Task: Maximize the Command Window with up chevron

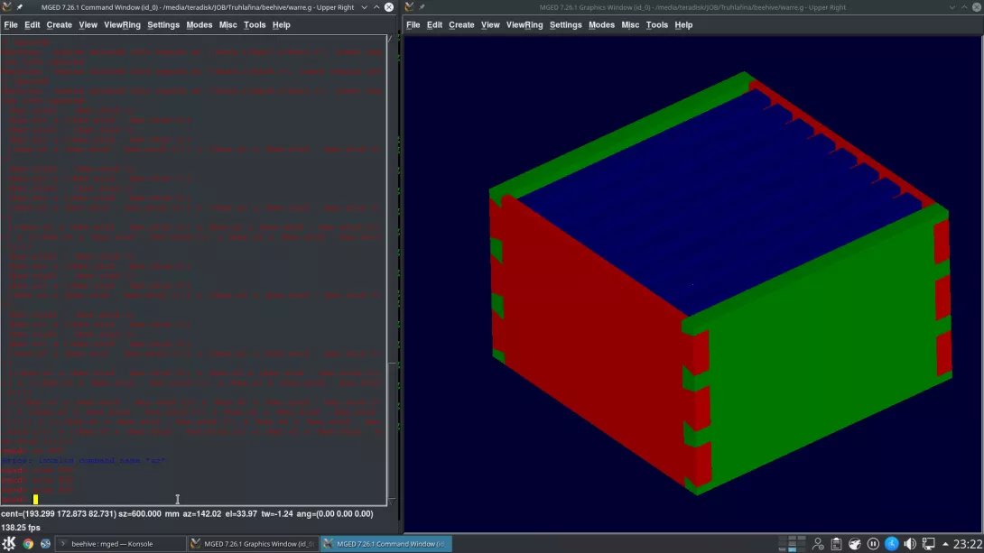Action: (376, 7)
